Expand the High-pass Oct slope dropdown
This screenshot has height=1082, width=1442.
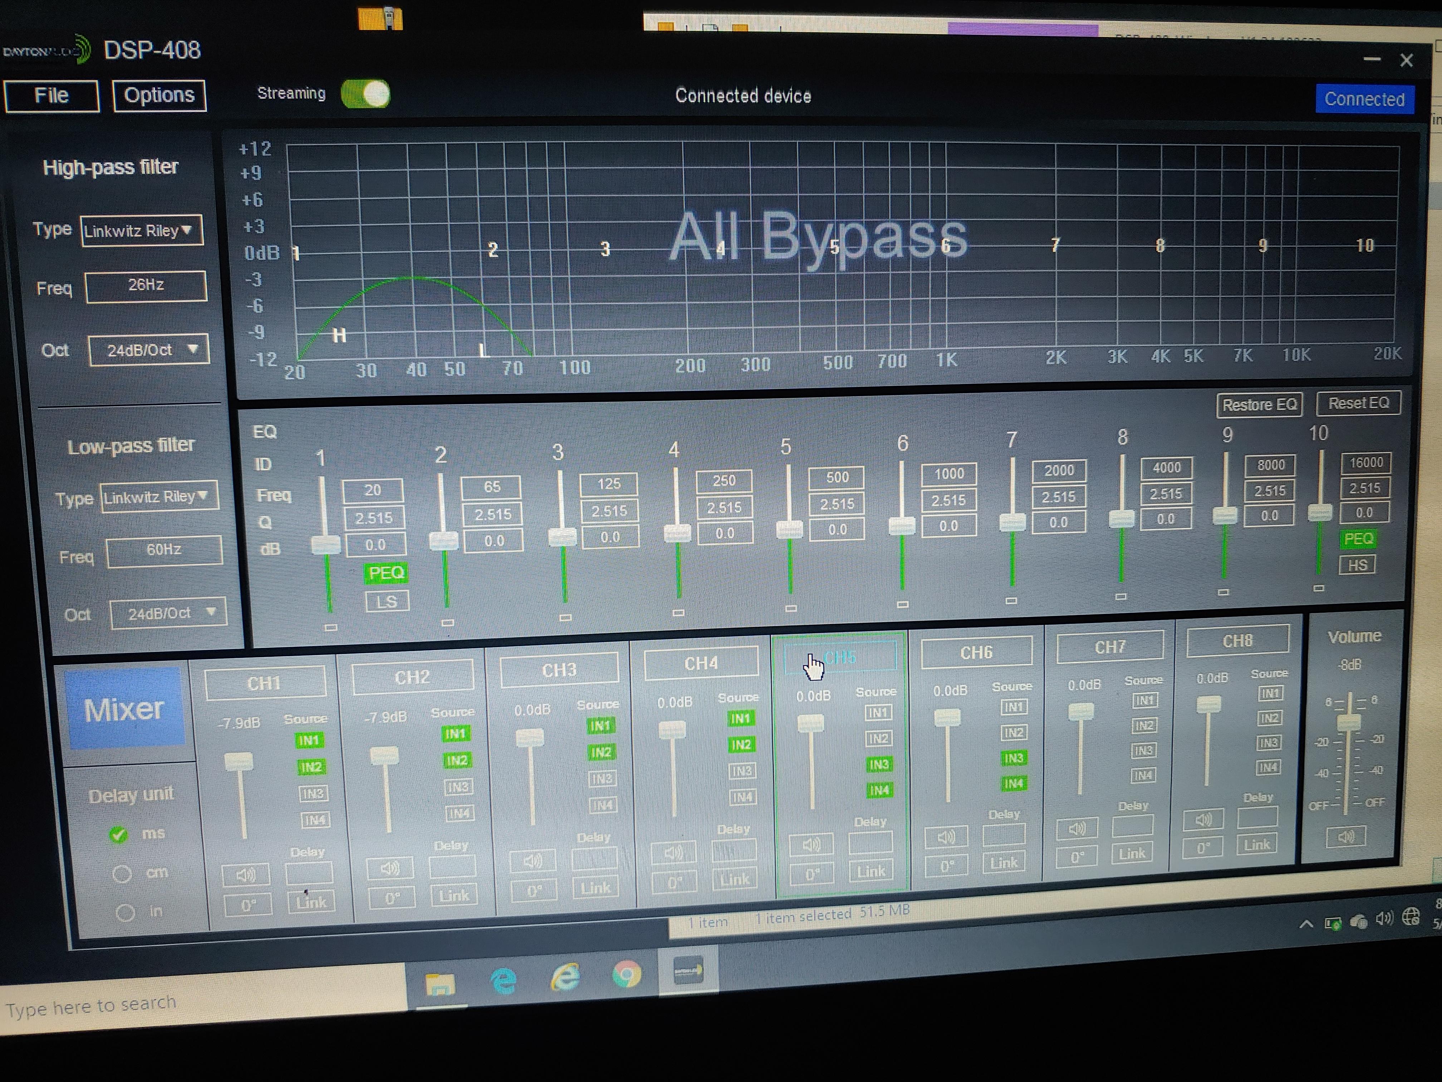pyautogui.click(x=149, y=350)
